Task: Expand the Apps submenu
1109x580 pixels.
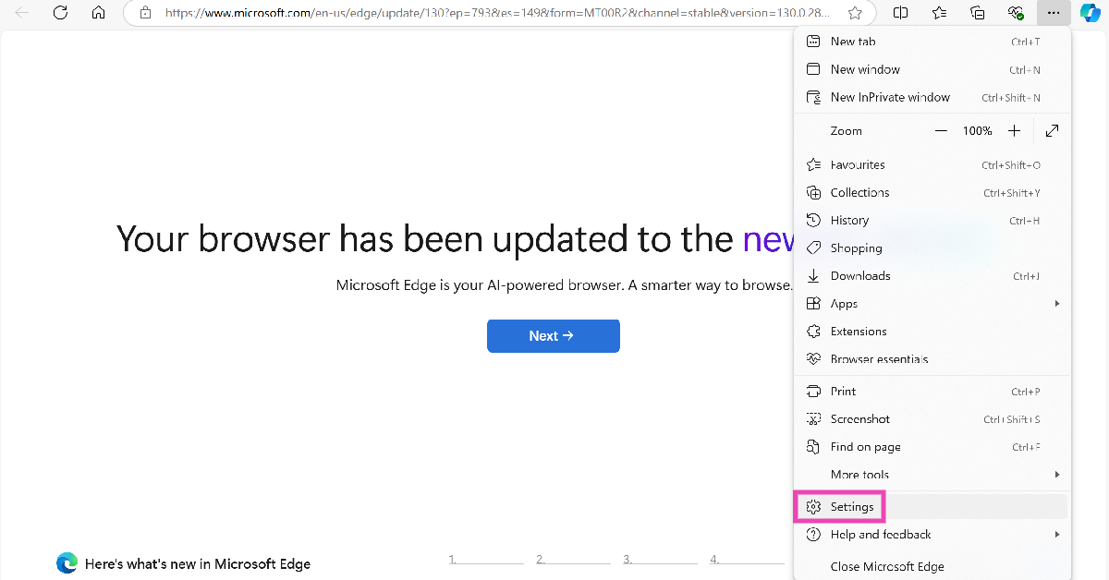Action: click(x=932, y=304)
